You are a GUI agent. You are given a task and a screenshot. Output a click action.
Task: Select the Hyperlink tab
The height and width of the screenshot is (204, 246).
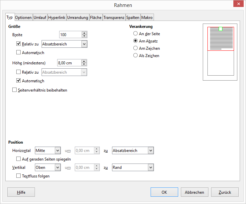click(57, 17)
